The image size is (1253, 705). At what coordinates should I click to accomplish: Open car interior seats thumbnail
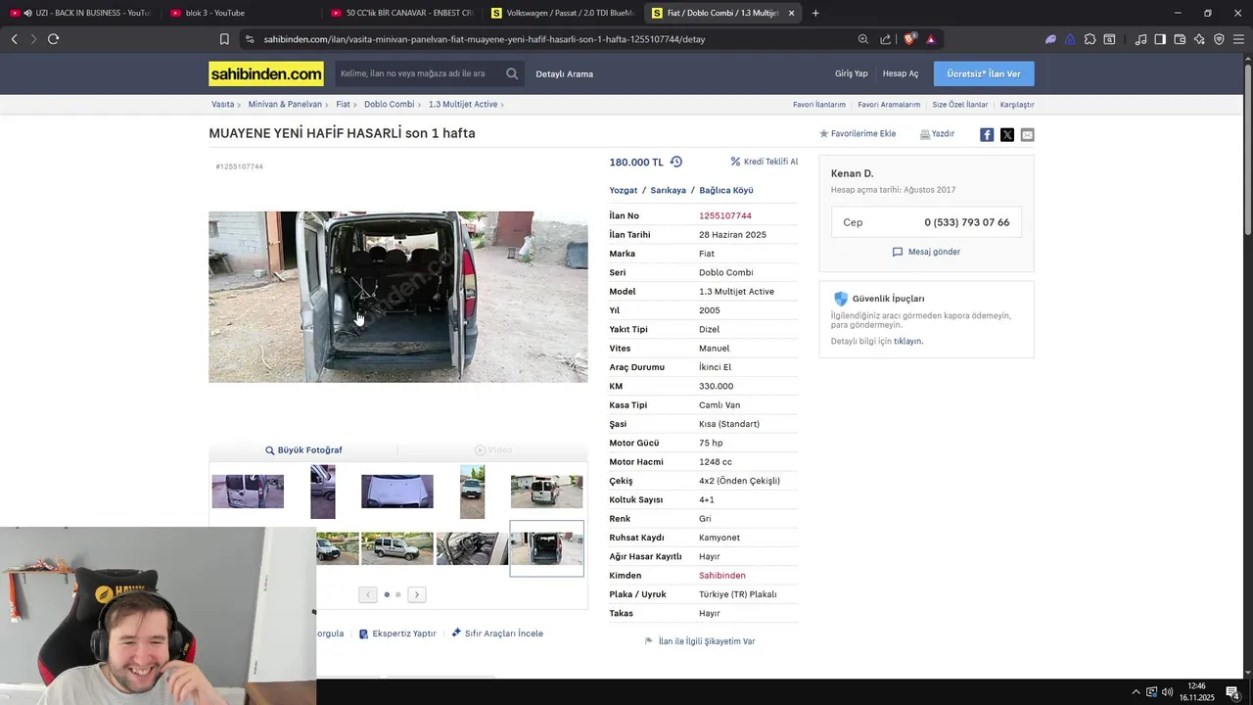point(472,548)
